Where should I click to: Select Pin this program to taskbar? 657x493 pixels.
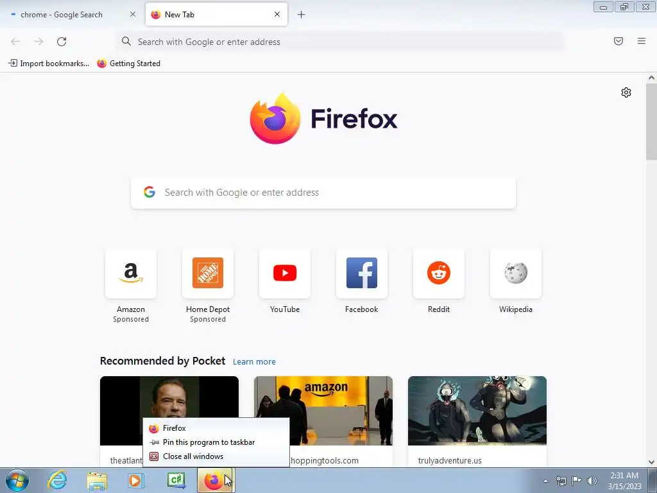216,442
